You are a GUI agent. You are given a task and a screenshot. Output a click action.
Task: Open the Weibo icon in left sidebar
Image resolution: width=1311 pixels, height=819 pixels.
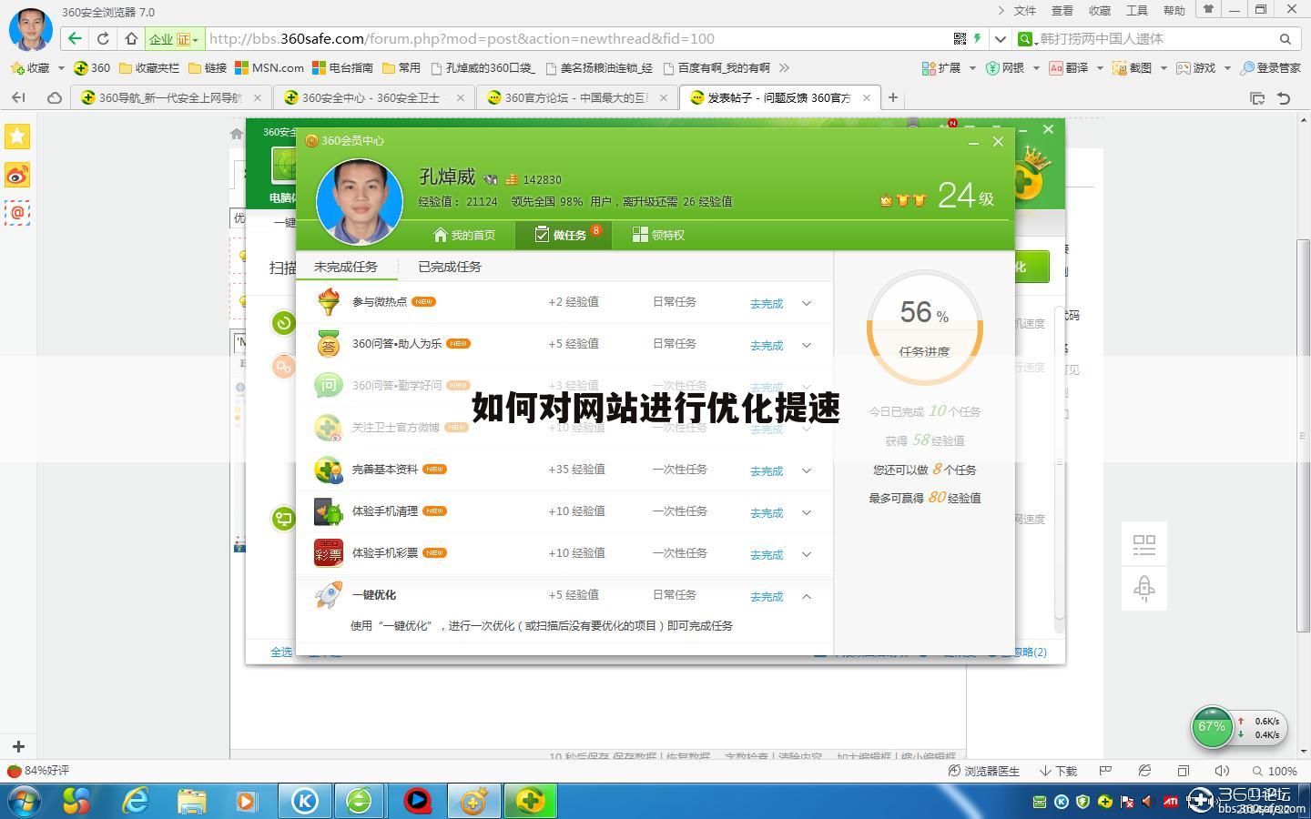[x=17, y=175]
